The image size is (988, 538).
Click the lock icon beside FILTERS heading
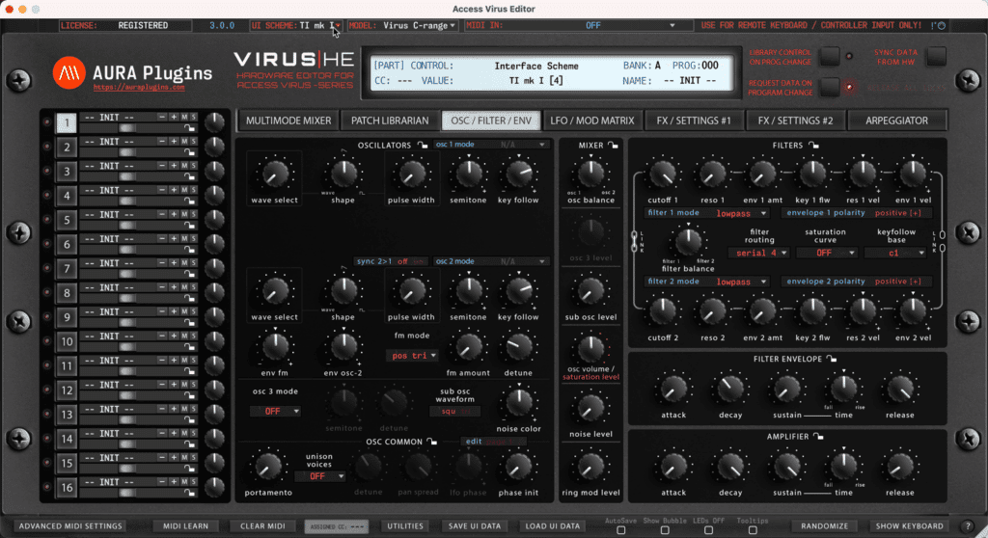point(813,145)
